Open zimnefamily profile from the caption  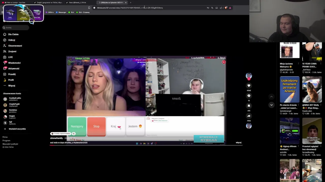tap(56, 138)
